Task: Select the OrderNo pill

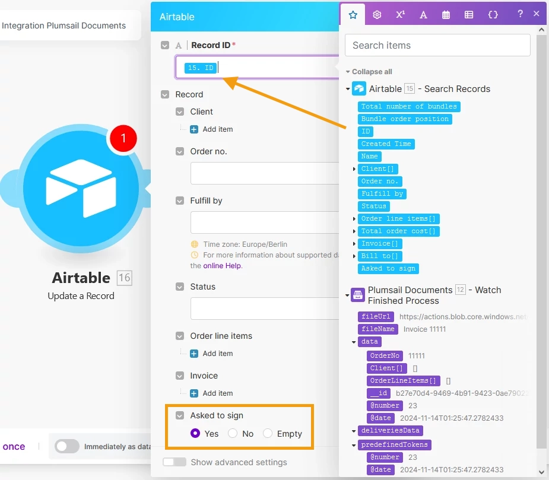Action: 385,356
